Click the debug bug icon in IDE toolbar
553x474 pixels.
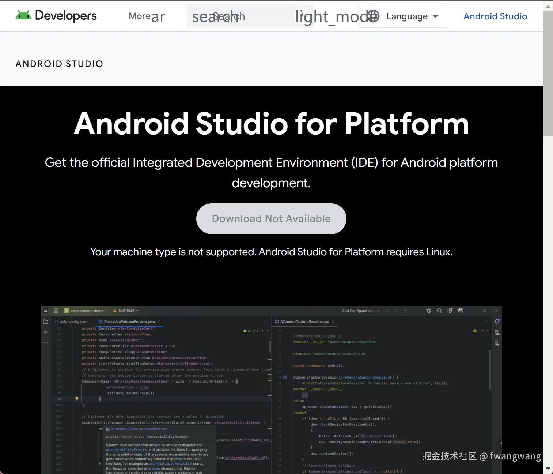(428, 311)
